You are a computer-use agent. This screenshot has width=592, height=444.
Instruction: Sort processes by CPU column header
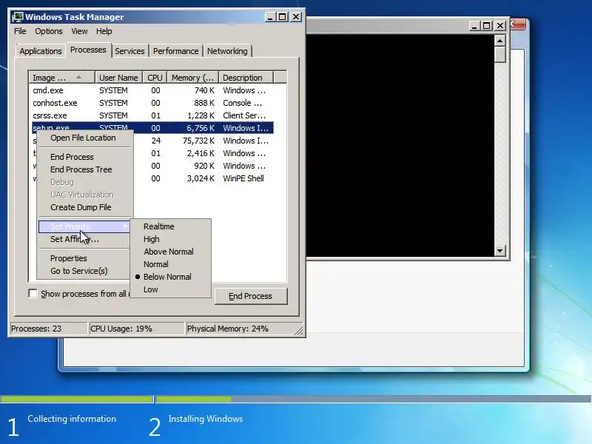click(155, 78)
